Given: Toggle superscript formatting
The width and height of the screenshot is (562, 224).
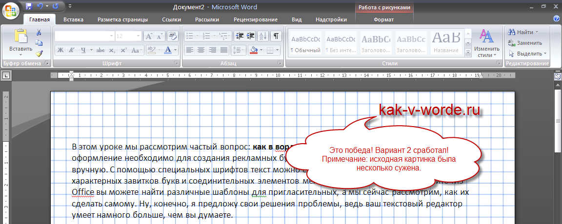Looking at the screenshot, I should pyautogui.click(x=123, y=50).
